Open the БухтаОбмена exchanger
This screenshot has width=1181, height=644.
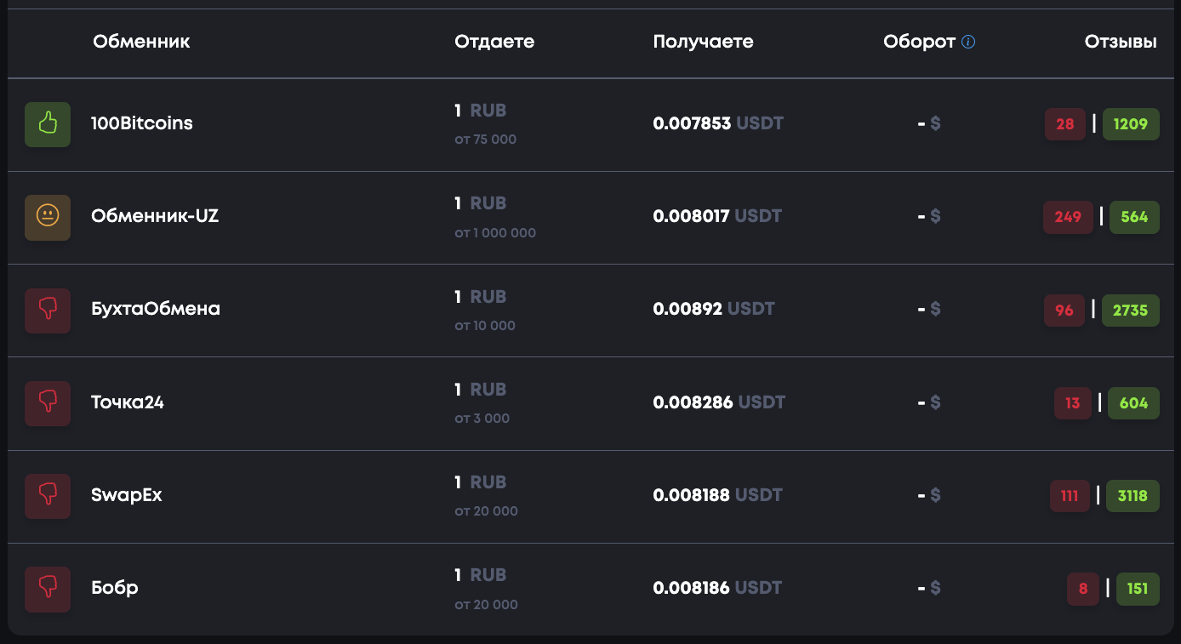pyautogui.click(x=156, y=309)
